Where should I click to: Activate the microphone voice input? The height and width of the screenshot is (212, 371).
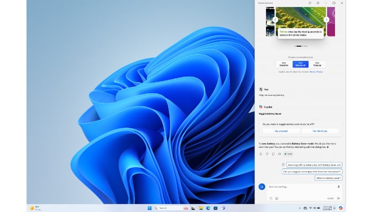(x=339, y=187)
